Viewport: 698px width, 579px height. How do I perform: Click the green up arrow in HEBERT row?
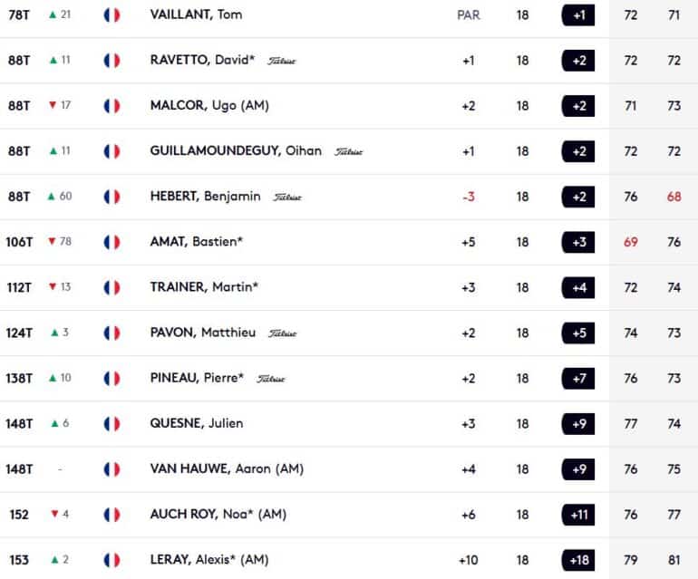(51, 197)
